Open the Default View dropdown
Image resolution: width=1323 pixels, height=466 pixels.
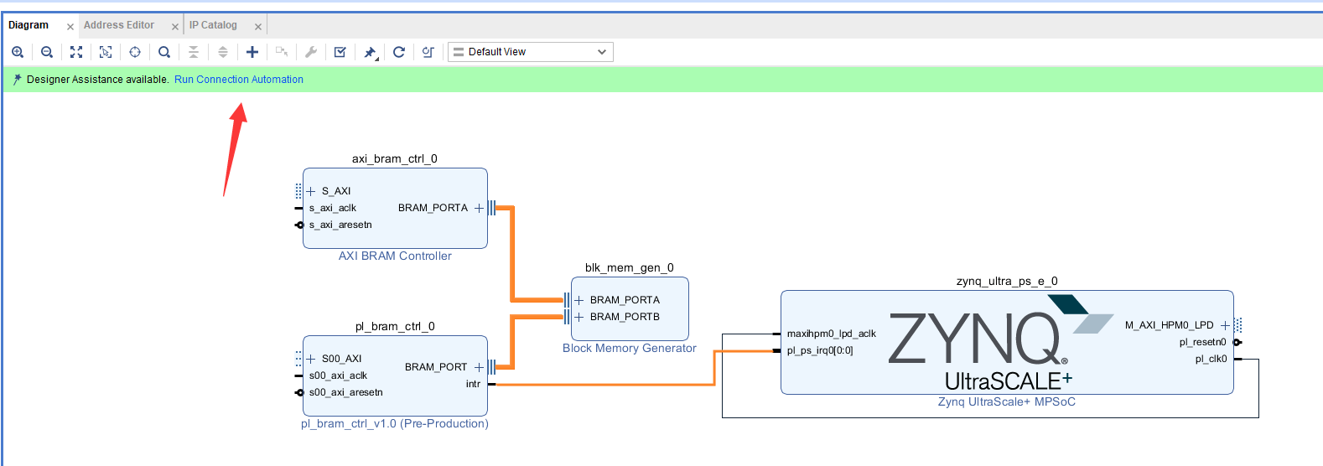pos(531,52)
